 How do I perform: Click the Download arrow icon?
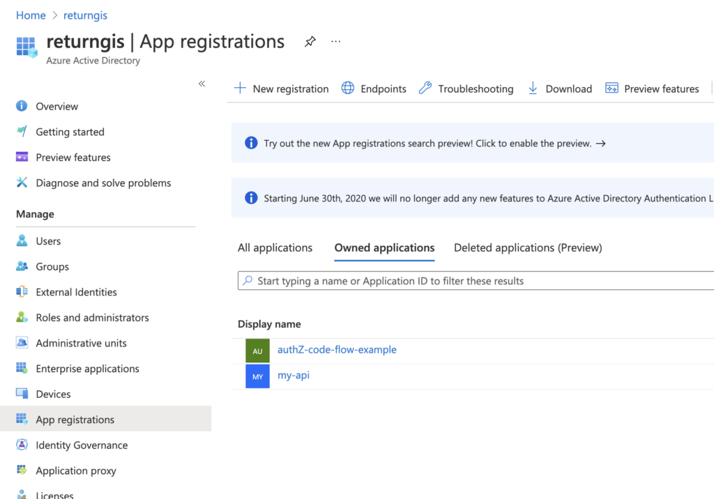(533, 88)
